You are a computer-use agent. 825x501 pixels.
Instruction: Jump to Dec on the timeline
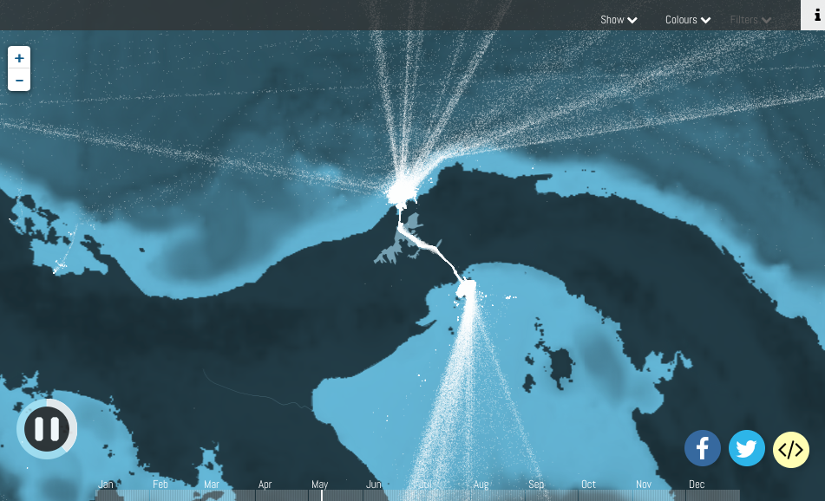point(697,485)
